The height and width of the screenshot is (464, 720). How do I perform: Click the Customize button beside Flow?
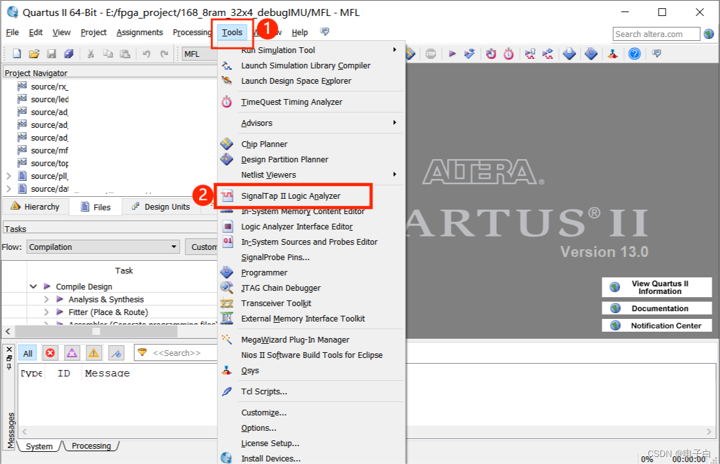(201, 247)
